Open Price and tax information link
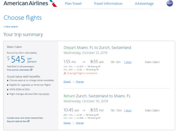Screen dimensions: 176x131 18,70
